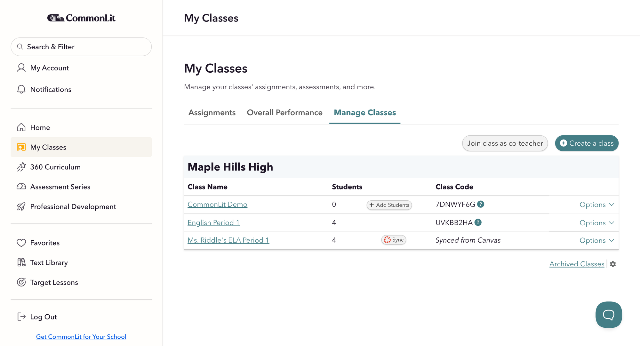Viewport: 640px width, 346px height.
Task: Open Assessment Series
Action: point(60,187)
